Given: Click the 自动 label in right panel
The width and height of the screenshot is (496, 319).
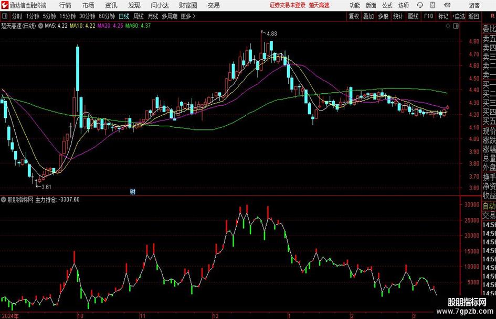Looking at the screenshot, I should point(489,206).
